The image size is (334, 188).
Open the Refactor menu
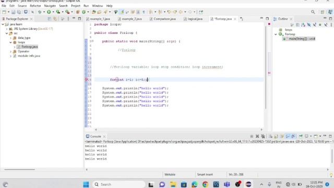35,6
